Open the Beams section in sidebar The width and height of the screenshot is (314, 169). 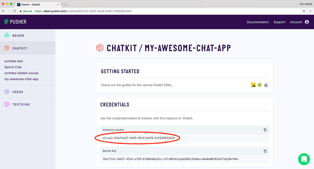tap(28, 35)
